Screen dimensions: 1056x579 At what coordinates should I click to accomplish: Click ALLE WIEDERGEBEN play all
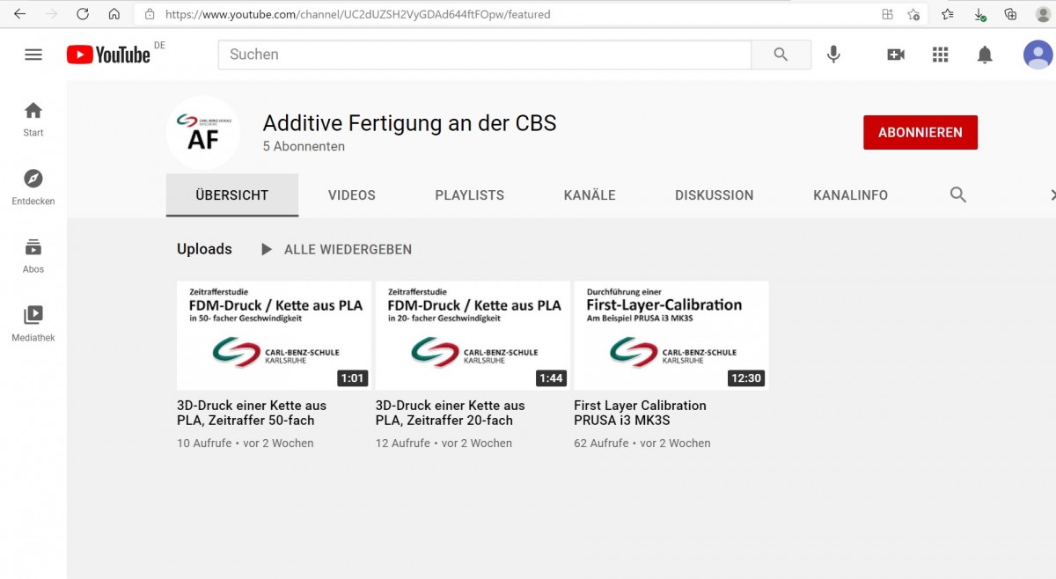click(335, 250)
